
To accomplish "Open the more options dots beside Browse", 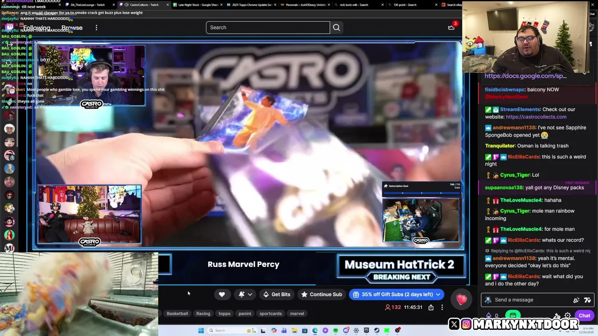I will point(96,28).
